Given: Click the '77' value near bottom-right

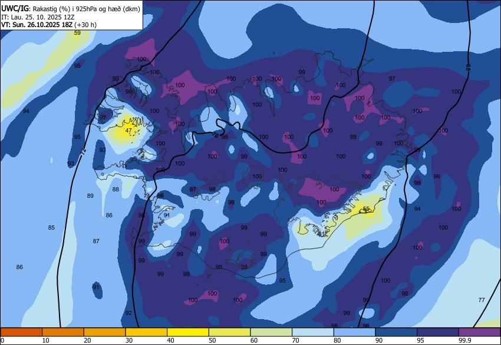Looking at the screenshot, I should pos(482,300).
